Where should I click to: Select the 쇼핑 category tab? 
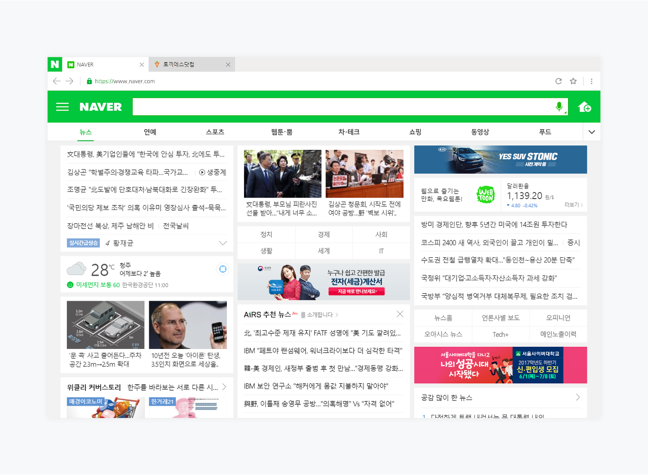[415, 132]
